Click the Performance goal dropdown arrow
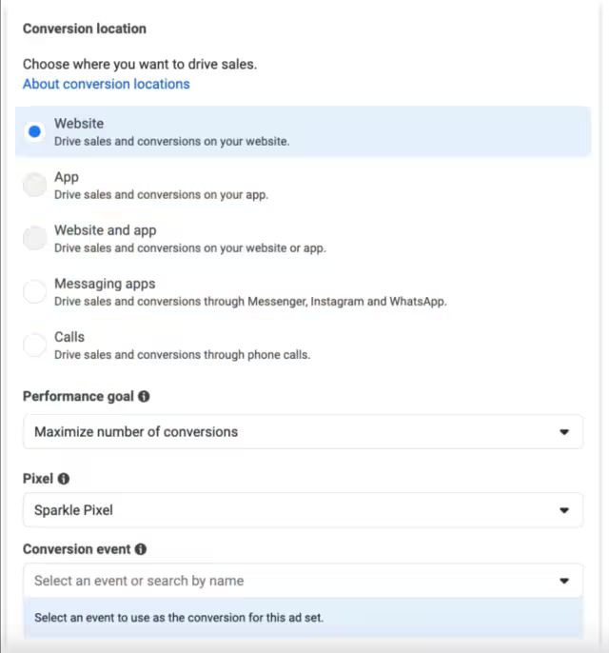Image resolution: width=609 pixels, height=653 pixels. pos(564,432)
